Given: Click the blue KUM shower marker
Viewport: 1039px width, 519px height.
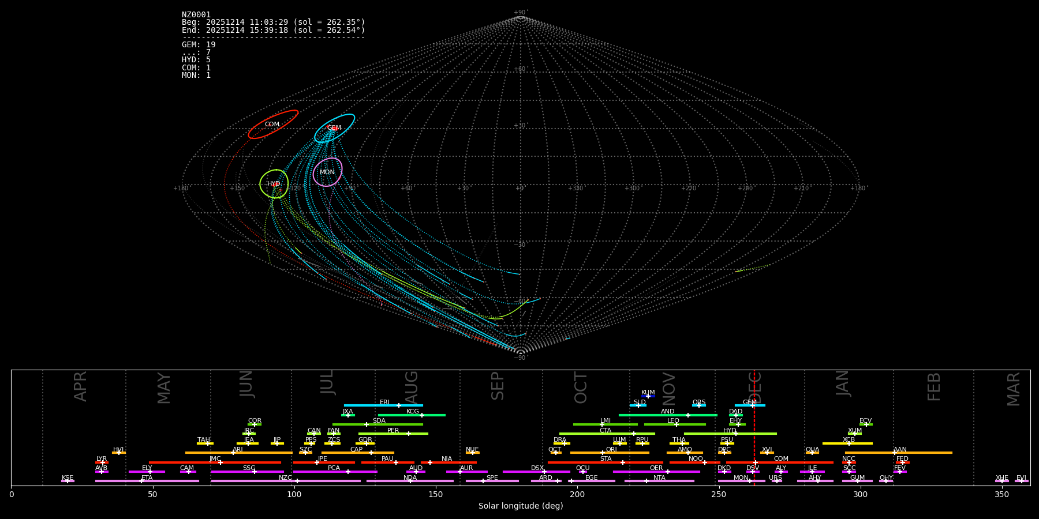Looking at the screenshot, I should click(x=648, y=396).
